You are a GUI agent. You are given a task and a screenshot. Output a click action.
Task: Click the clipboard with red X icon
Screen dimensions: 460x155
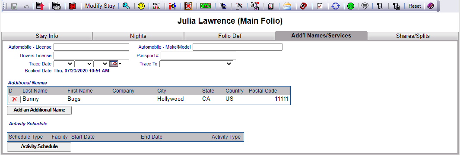(188, 6)
